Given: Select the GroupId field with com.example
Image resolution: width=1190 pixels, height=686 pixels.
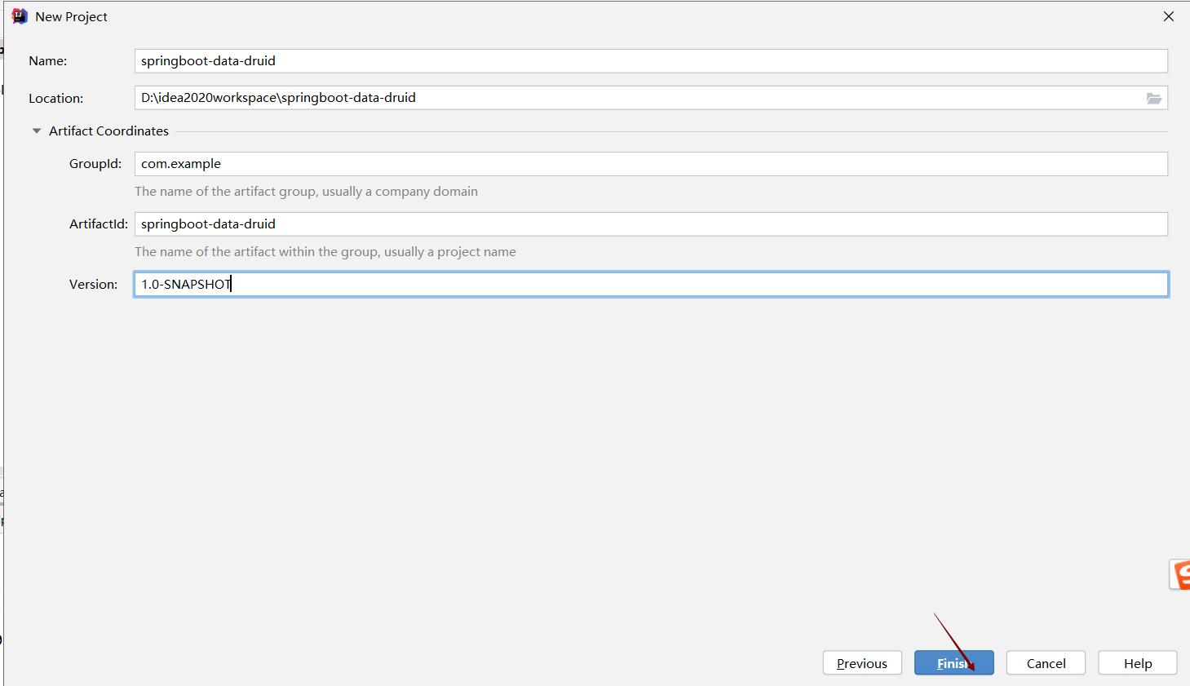Looking at the screenshot, I should pos(651,163).
